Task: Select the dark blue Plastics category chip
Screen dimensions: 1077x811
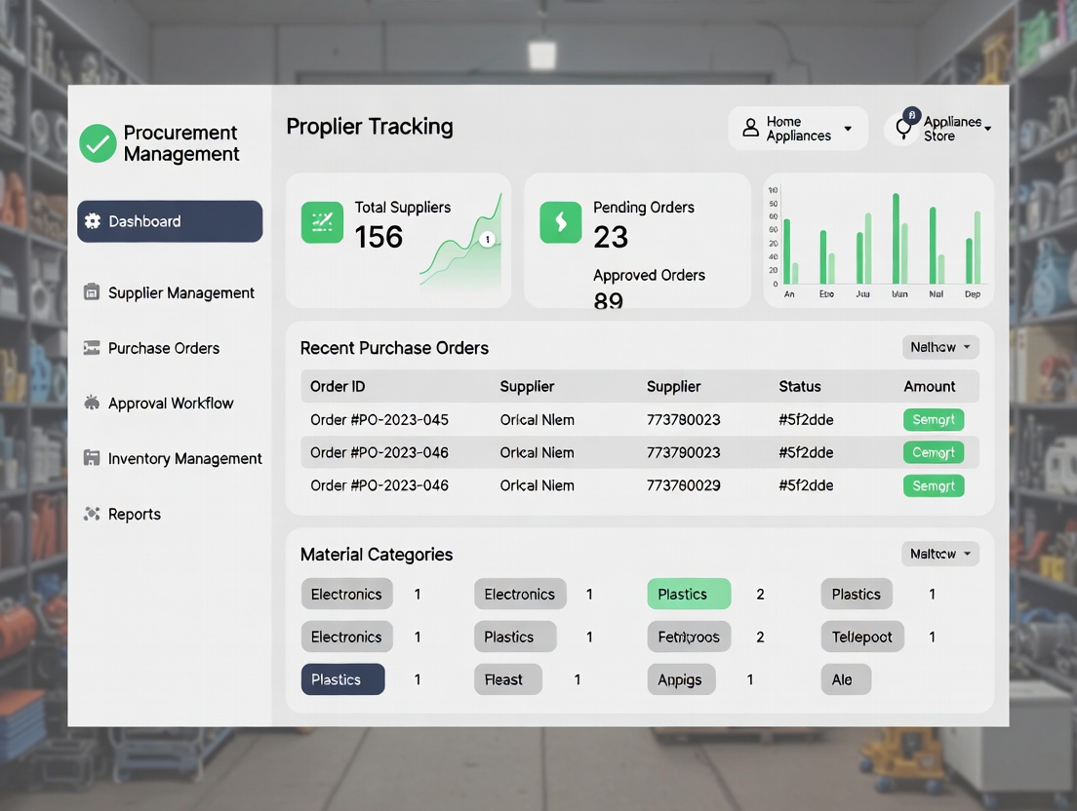Action: (342, 679)
